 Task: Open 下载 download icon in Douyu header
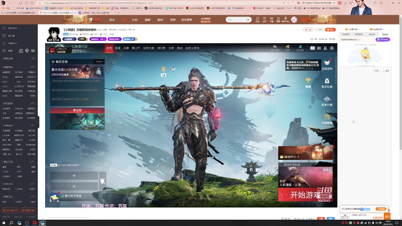(x=271, y=19)
